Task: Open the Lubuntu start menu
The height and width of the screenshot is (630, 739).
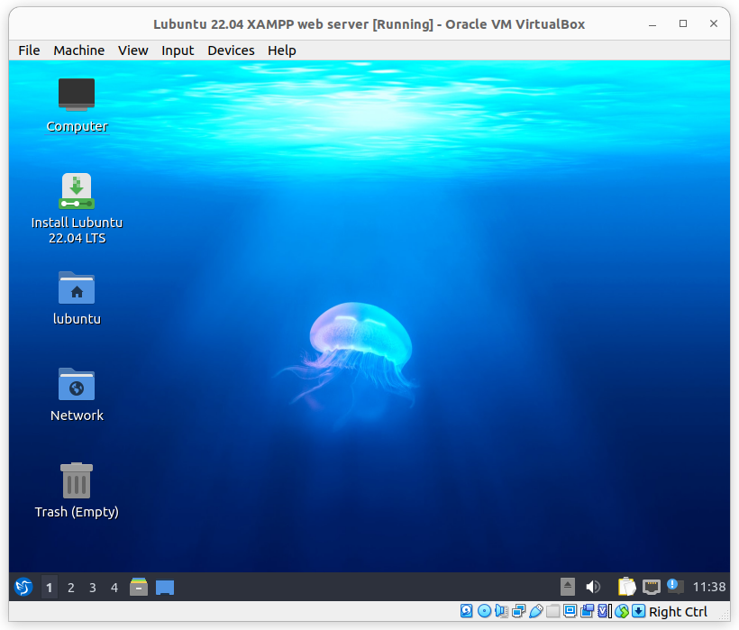Action: 23,588
